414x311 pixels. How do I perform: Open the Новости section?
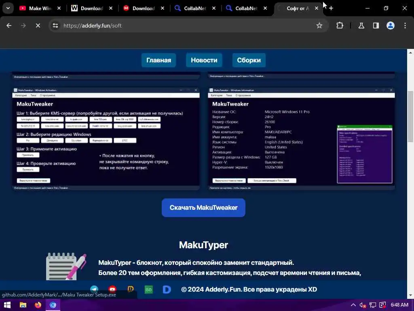pyautogui.click(x=204, y=60)
